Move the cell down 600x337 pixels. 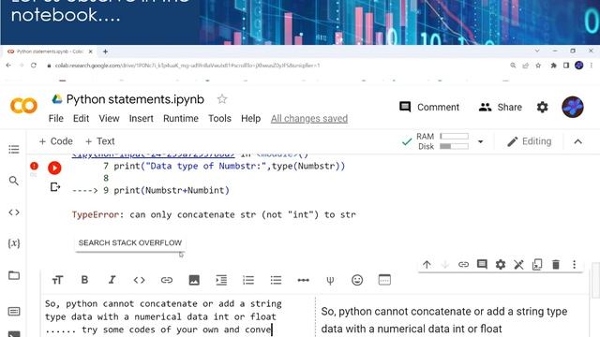[445, 264]
